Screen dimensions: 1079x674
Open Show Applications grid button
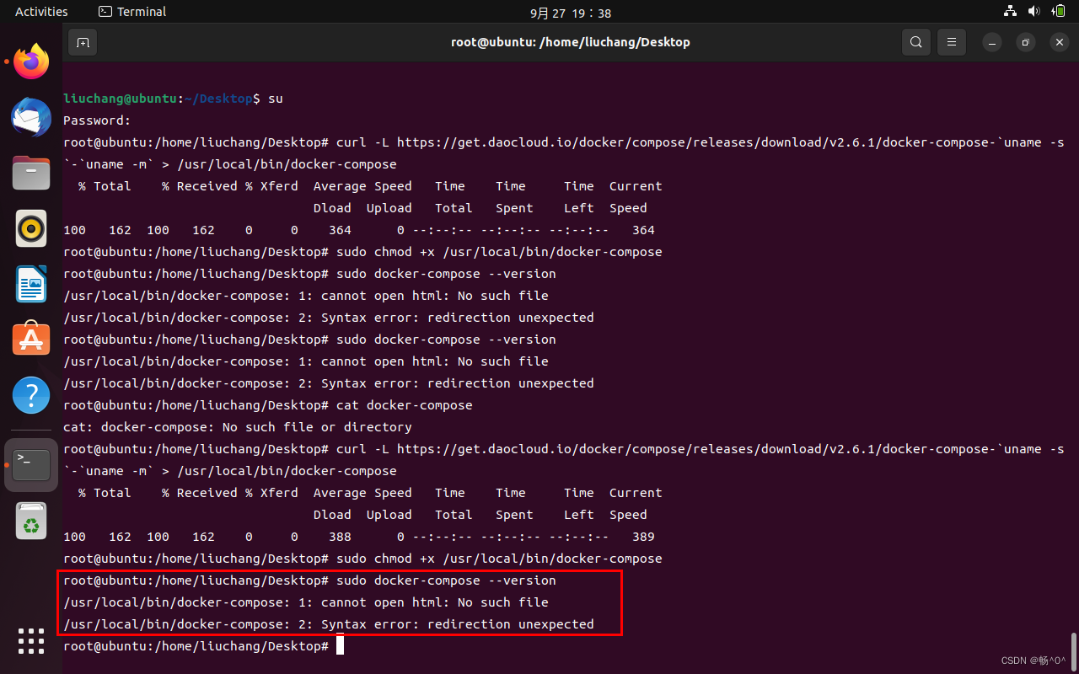coord(31,641)
